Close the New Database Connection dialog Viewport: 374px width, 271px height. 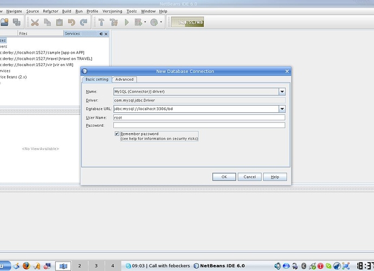click(287, 72)
